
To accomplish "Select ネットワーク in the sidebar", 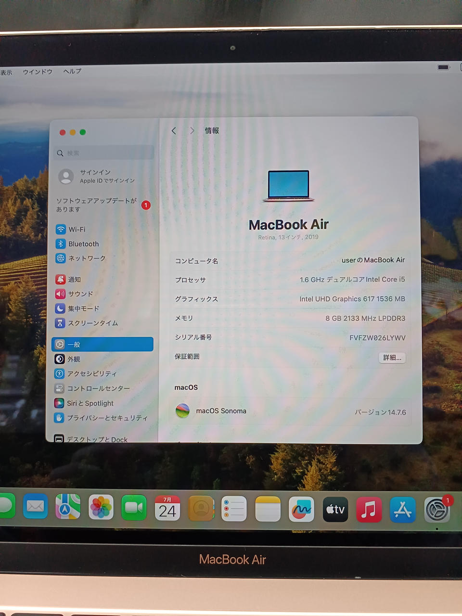I will tap(86, 258).
